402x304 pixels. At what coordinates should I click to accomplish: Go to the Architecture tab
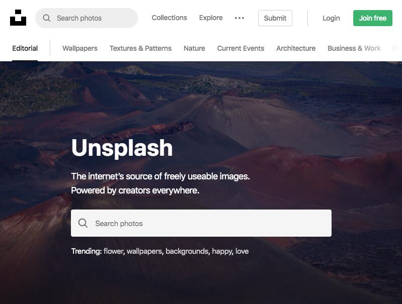[296, 48]
